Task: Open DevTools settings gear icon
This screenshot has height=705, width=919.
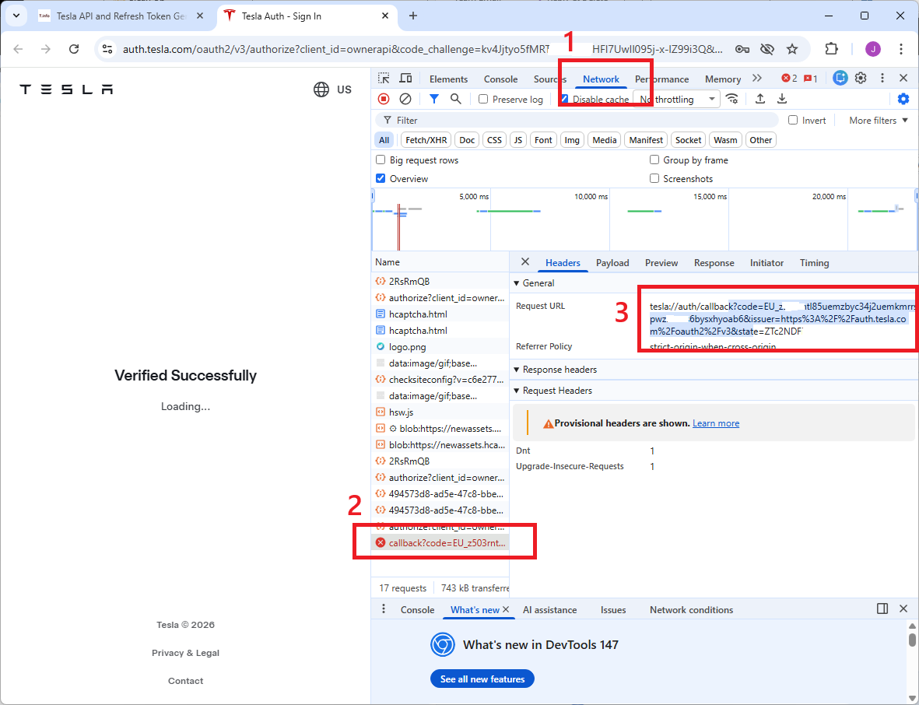Action: point(861,78)
